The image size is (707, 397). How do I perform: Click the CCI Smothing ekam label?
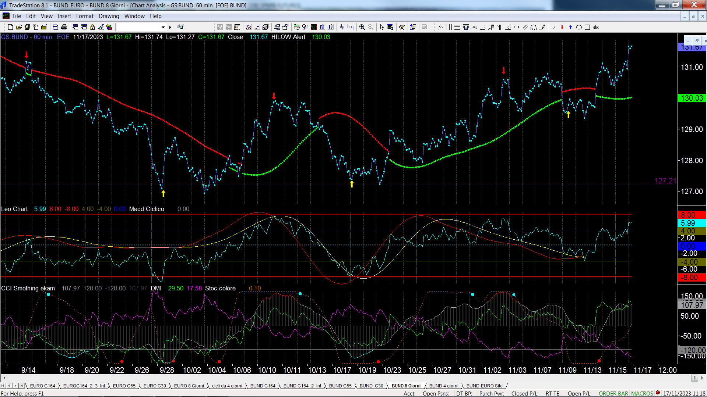(x=28, y=289)
